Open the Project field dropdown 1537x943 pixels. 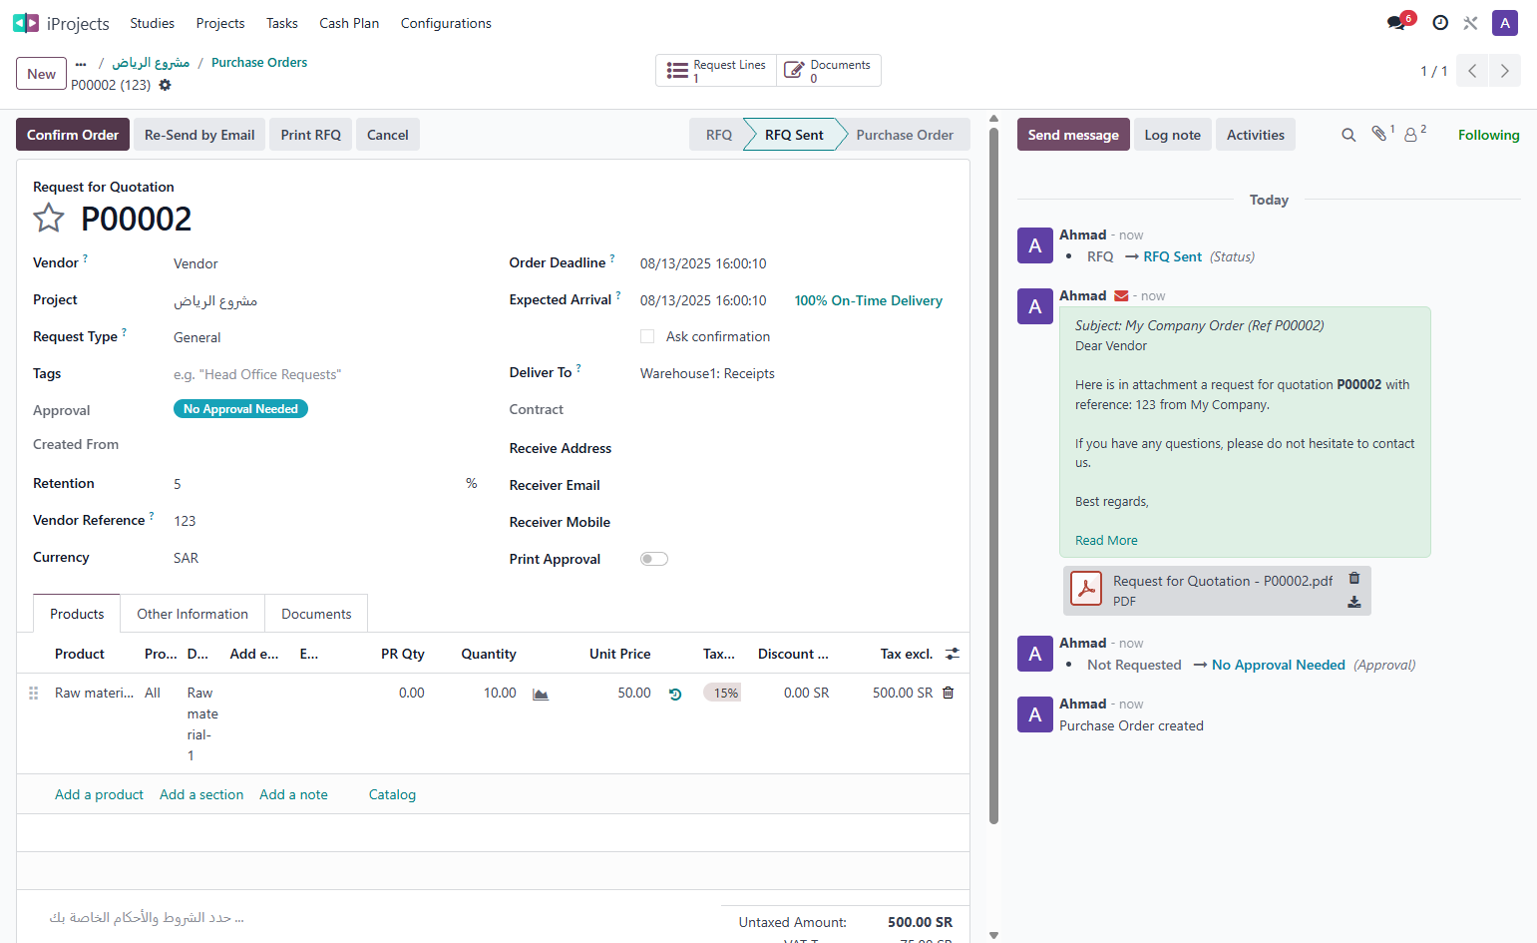point(325,300)
